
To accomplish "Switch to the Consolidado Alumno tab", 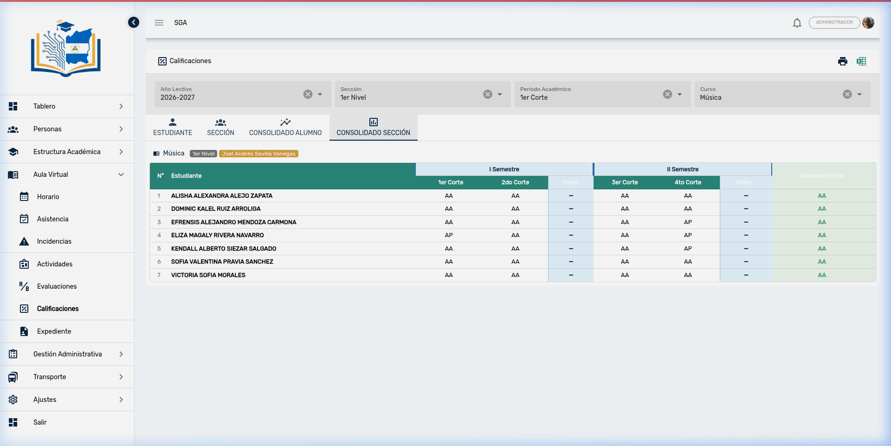I will [x=285, y=127].
